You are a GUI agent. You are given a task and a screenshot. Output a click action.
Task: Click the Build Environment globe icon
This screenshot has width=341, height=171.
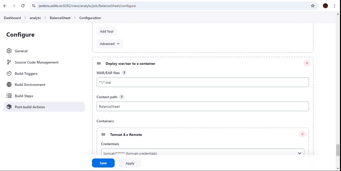[9, 85]
